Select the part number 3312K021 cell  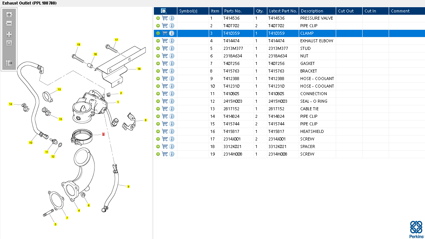pyautogui.click(x=238, y=146)
